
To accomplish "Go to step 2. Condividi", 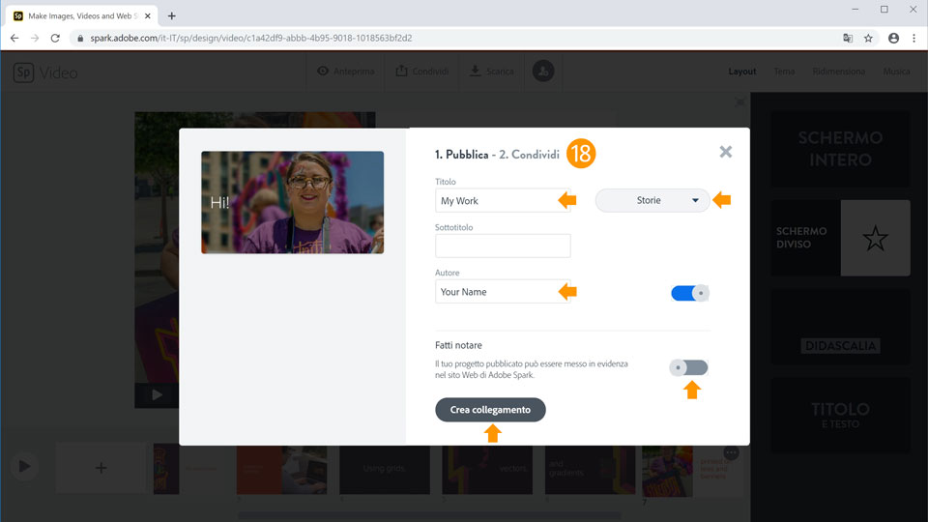I will click(x=529, y=155).
